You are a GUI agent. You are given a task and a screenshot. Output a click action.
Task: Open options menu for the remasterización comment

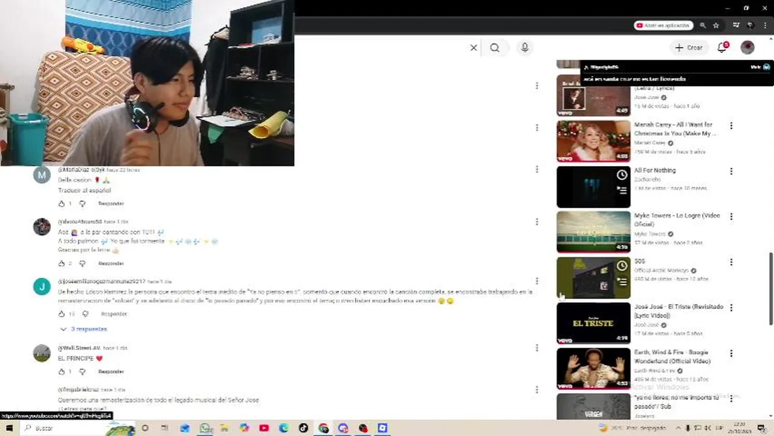pyautogui.click(x=537, y=390)
